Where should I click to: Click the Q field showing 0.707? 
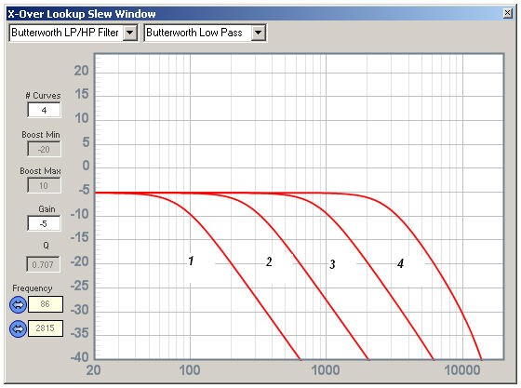[x=43, y=264]
